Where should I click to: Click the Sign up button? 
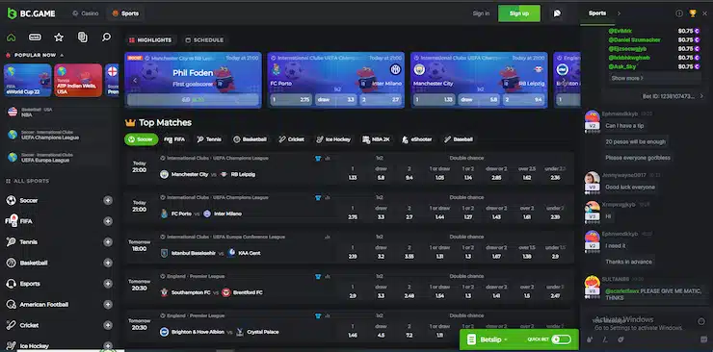(519, 13)
